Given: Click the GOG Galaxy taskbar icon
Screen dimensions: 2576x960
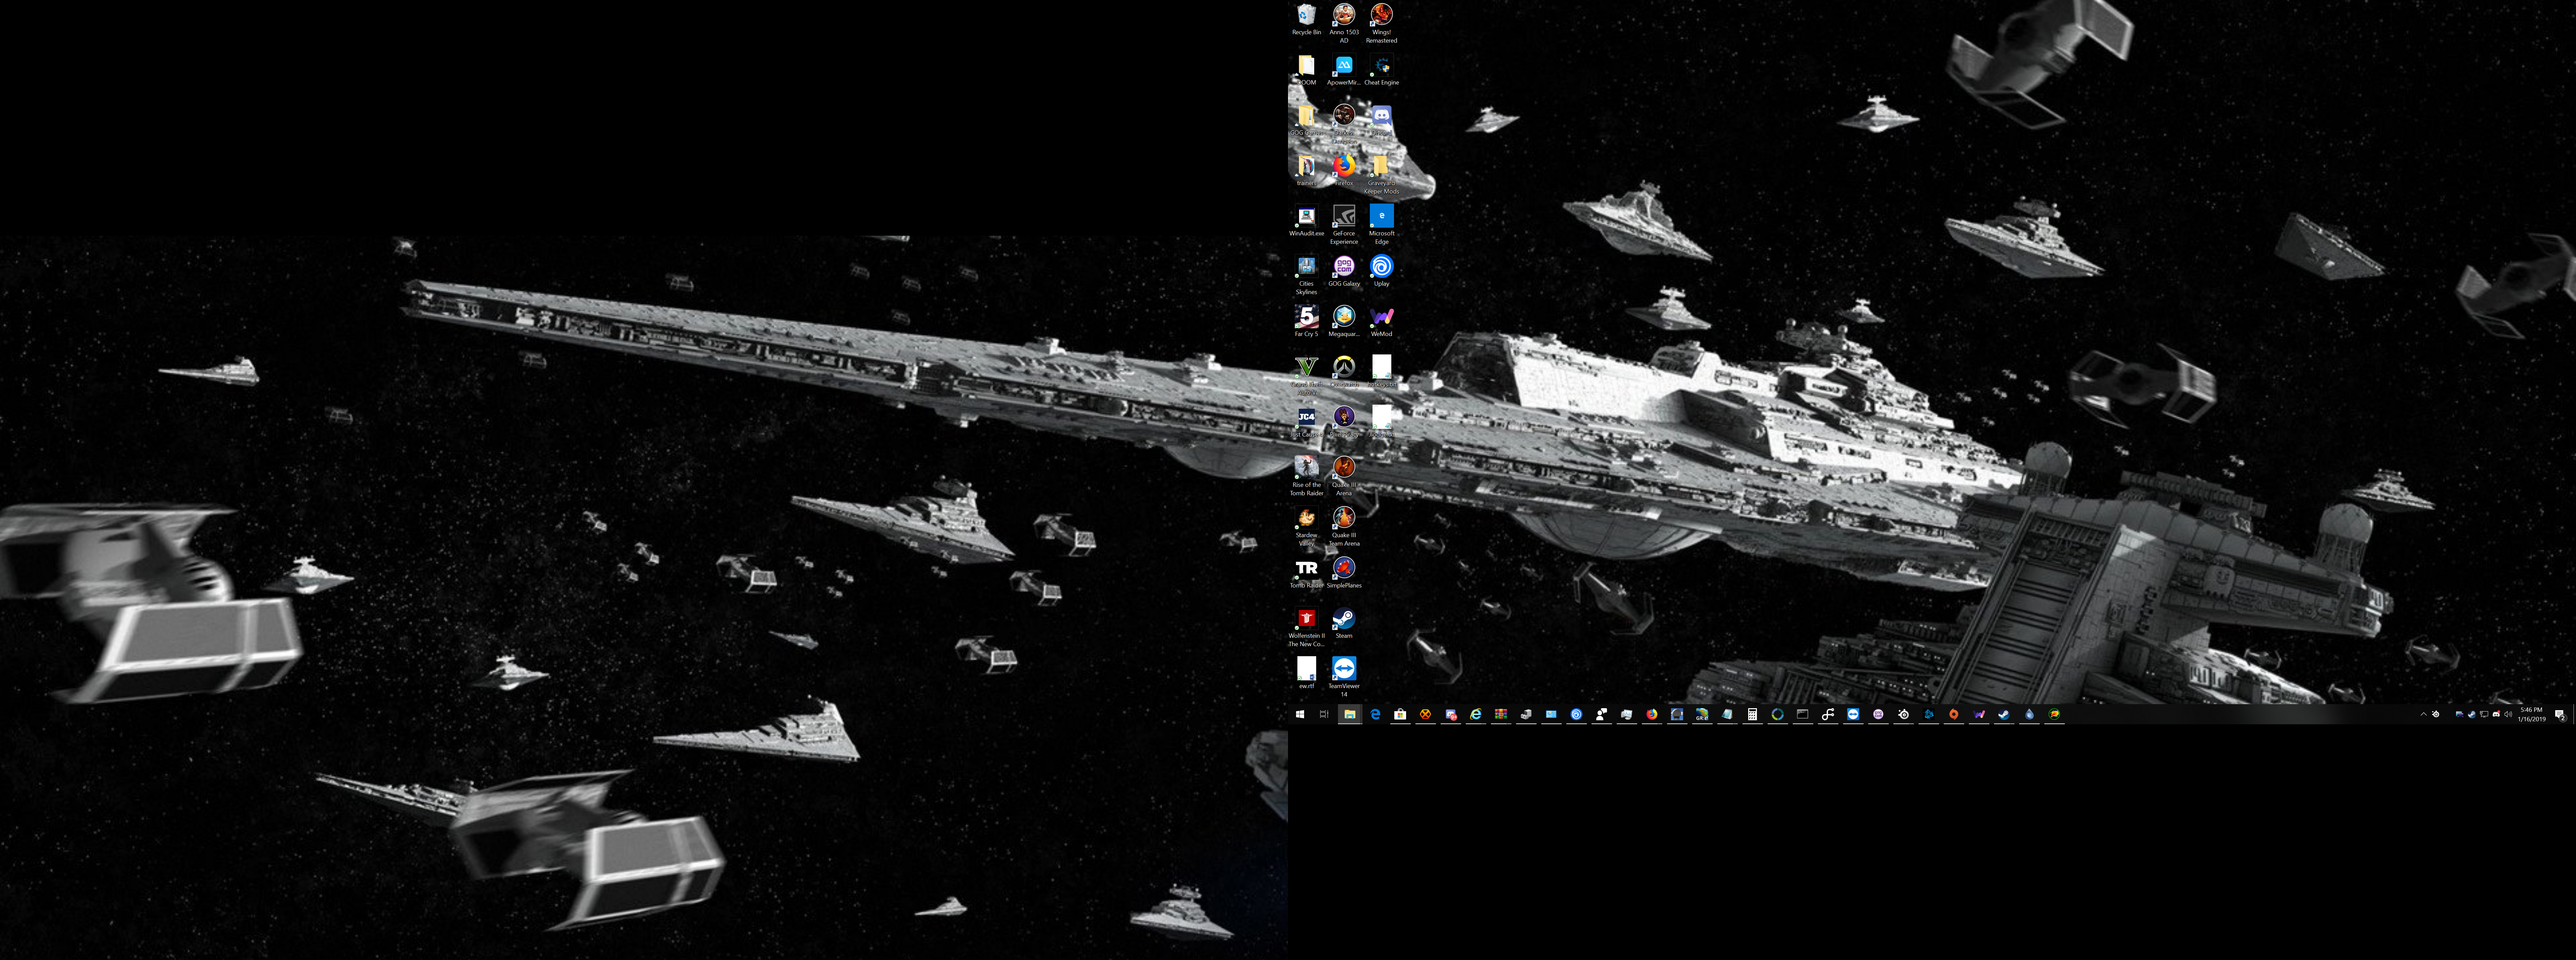Looking at the screenshot, I should coord(1878,714).
